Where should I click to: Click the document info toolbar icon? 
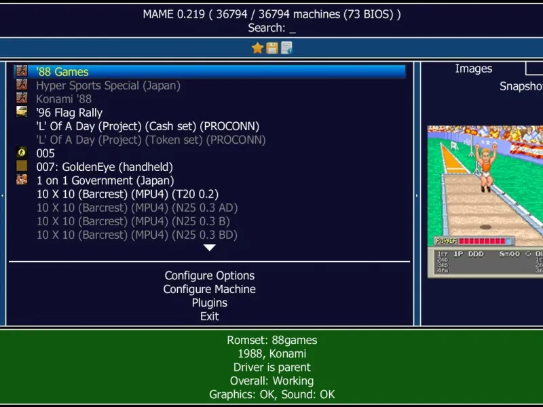point(286,48)
